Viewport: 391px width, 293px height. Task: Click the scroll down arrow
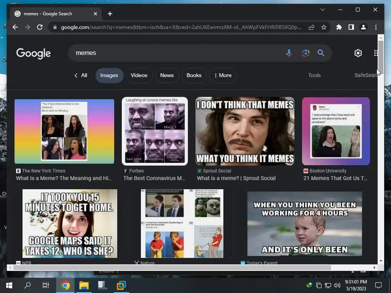click(381, 261)
